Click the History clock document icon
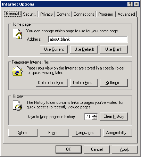 tap(17, 106)
